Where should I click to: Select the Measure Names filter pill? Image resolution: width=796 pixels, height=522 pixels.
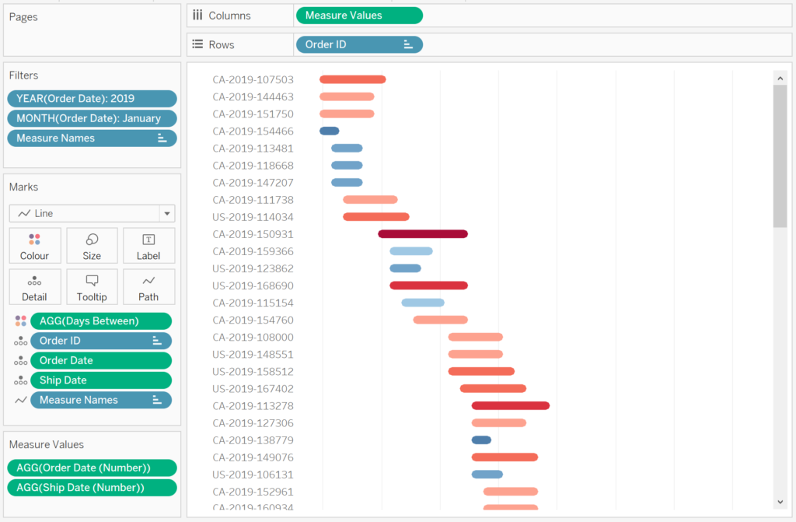coord(92,138)
